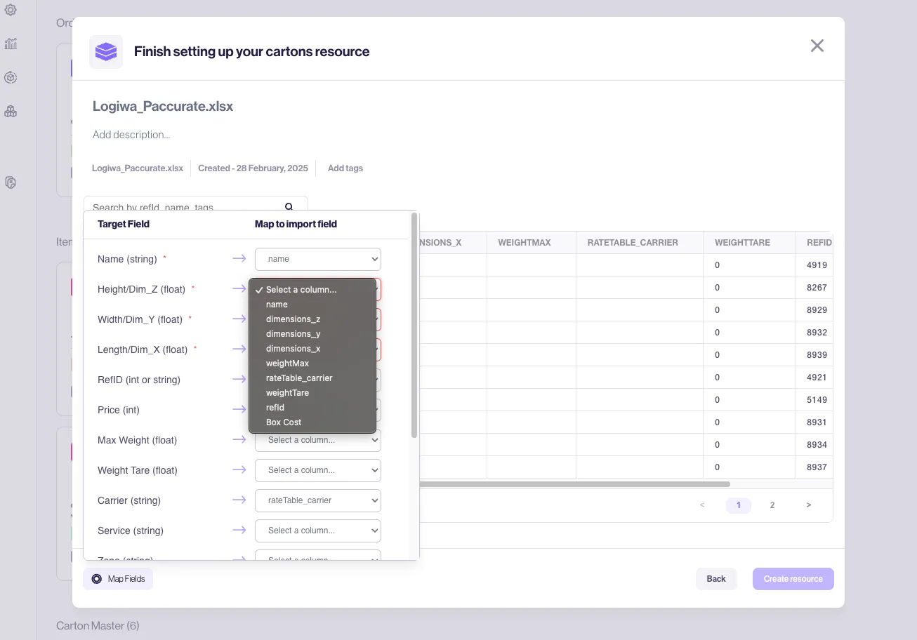Screen dimensions: 917x640
Task: Click the previous page arrow
Action: (x=702, y=505)
